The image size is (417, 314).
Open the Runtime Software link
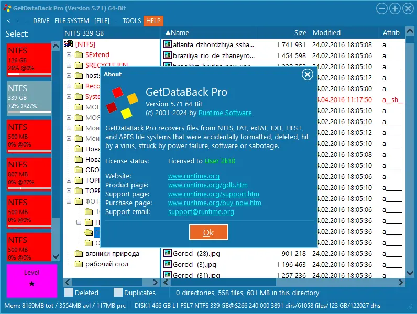pos(225,113)
